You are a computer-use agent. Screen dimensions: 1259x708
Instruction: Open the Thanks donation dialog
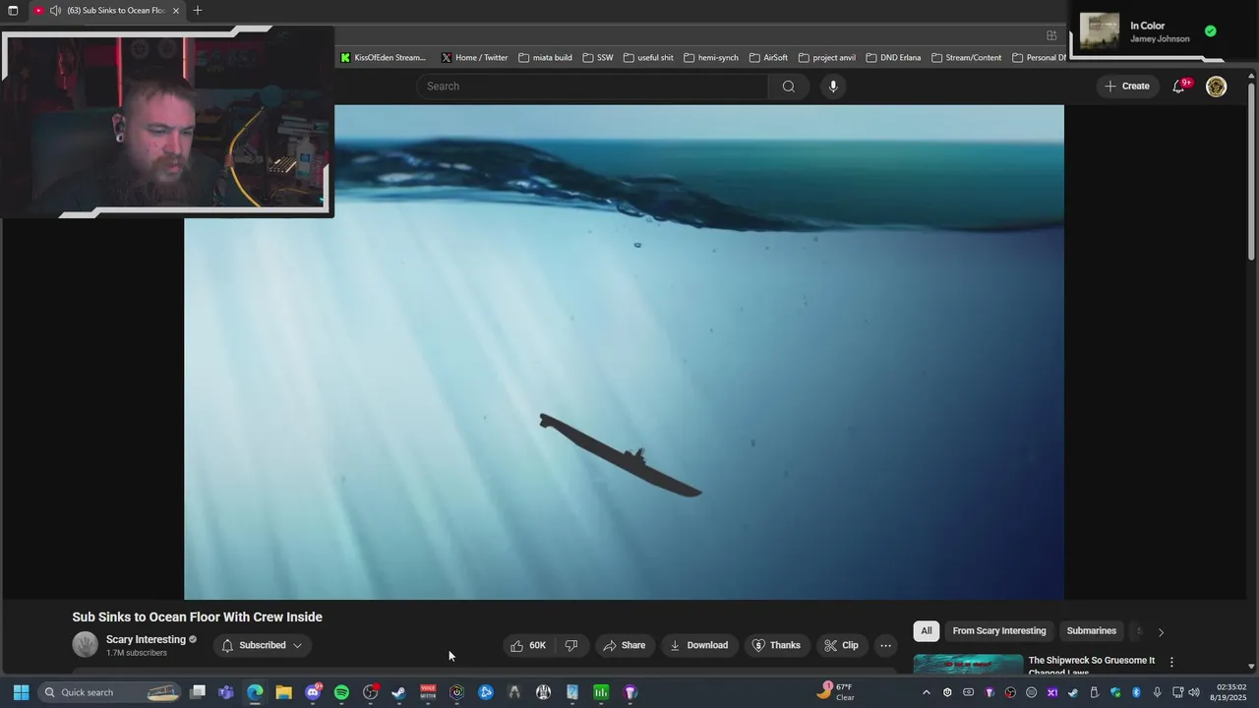776,645
